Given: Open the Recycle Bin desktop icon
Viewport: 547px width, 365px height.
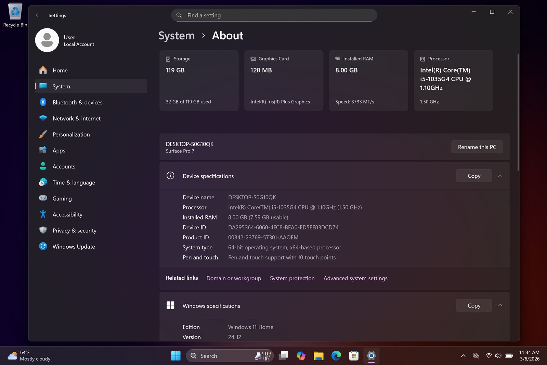Looking at the screenshot, I should 15,15.
